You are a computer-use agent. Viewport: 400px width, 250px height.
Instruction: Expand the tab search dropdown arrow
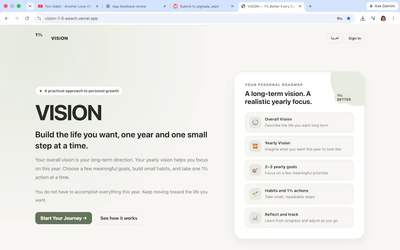tap(30, 6)
